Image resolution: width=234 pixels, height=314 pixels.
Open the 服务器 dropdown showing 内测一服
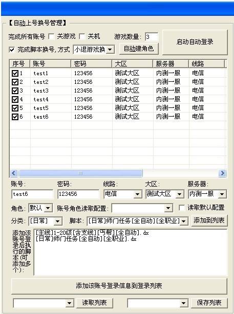tap(222, 194)
